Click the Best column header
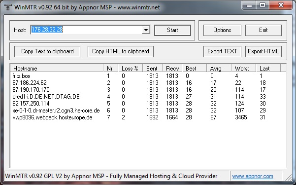This screenshot has width=296, height=185. point(195,68)
